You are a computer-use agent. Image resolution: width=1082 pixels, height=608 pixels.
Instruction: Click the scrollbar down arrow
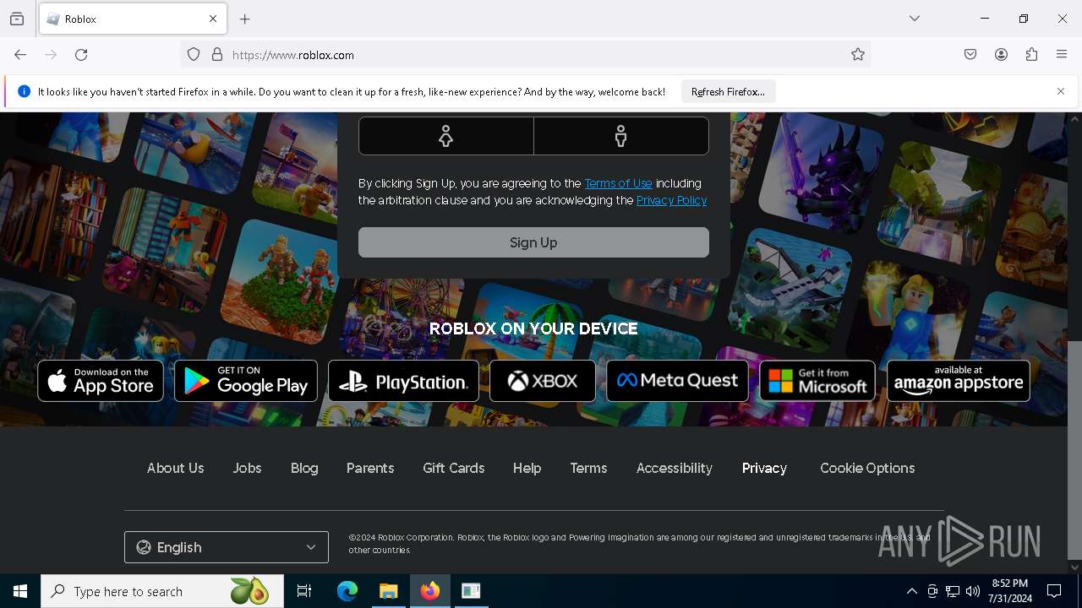pos(1074,567)
